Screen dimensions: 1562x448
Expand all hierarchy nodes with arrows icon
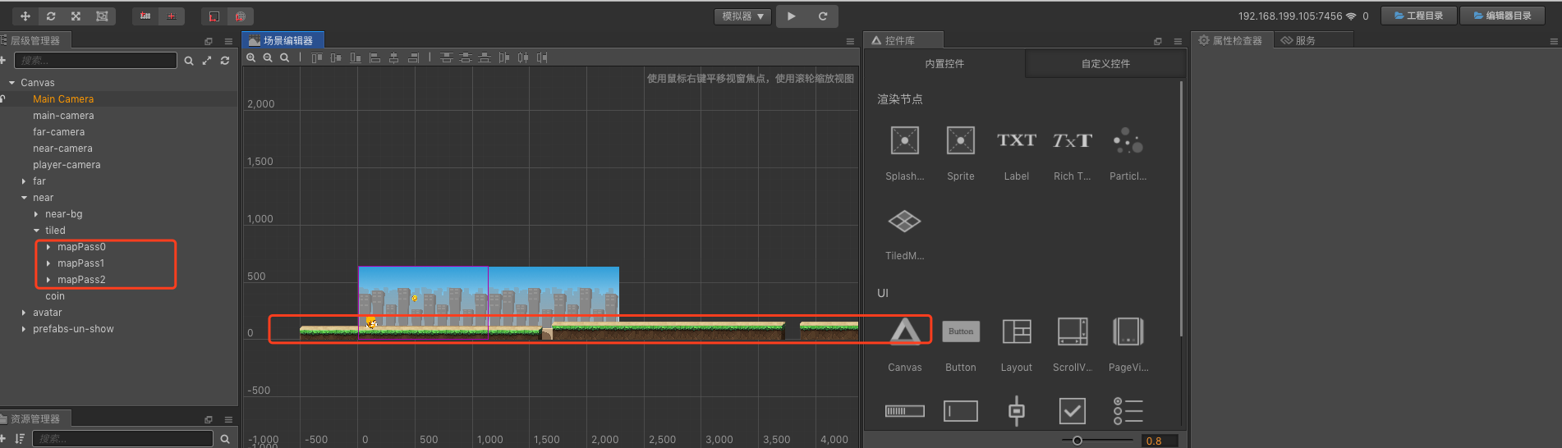pos(207,61)
